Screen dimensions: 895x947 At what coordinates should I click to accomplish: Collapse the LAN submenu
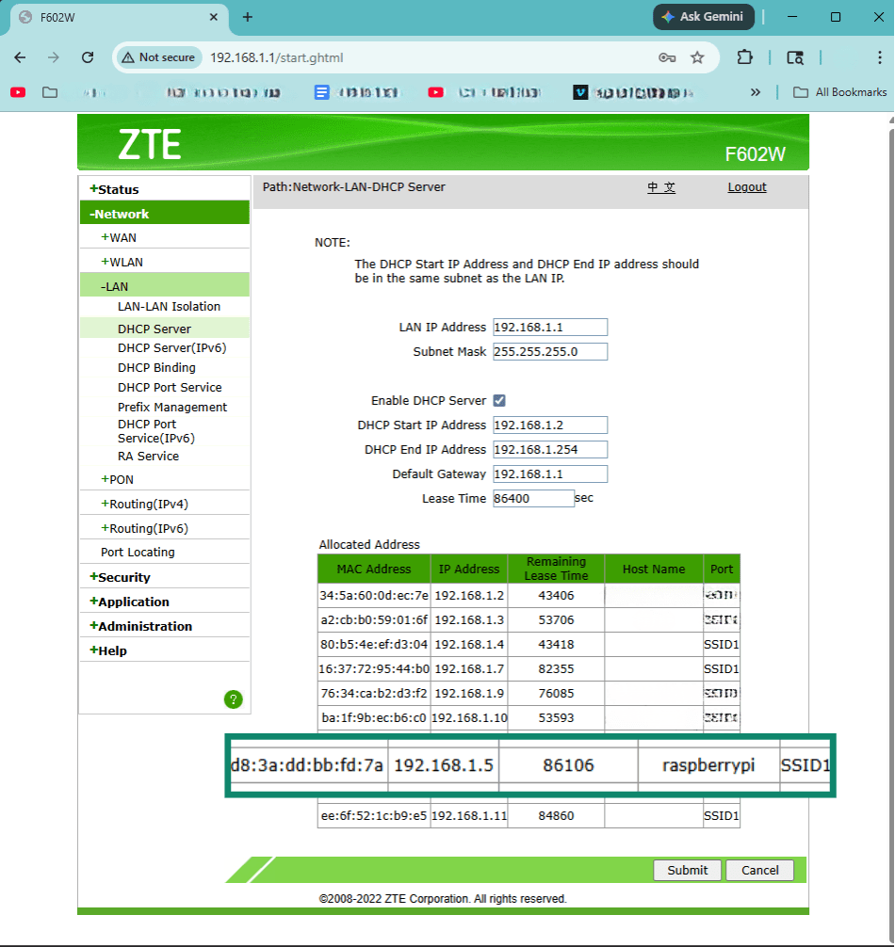(x=165, y=286)
